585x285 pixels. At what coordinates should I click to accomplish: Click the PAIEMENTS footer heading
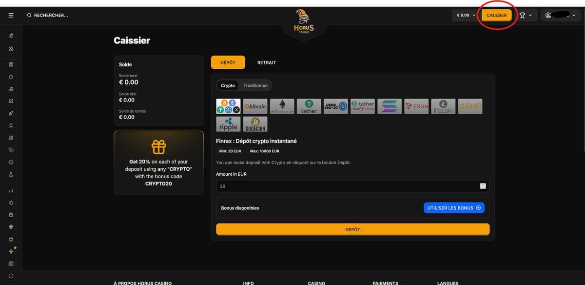385,283
